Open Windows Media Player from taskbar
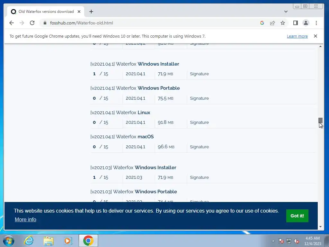The width and height of the screenshot is (329, 247). coord(68,241)
